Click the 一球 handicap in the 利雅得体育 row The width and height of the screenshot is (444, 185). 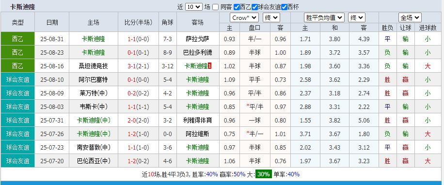(255, 120)
